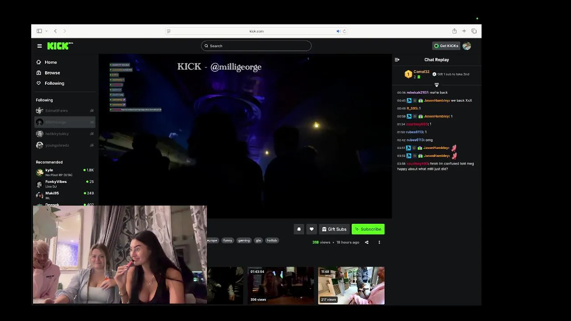
Task: Collapse the chat with the arrow icon
Action: (x=397, y=60)
